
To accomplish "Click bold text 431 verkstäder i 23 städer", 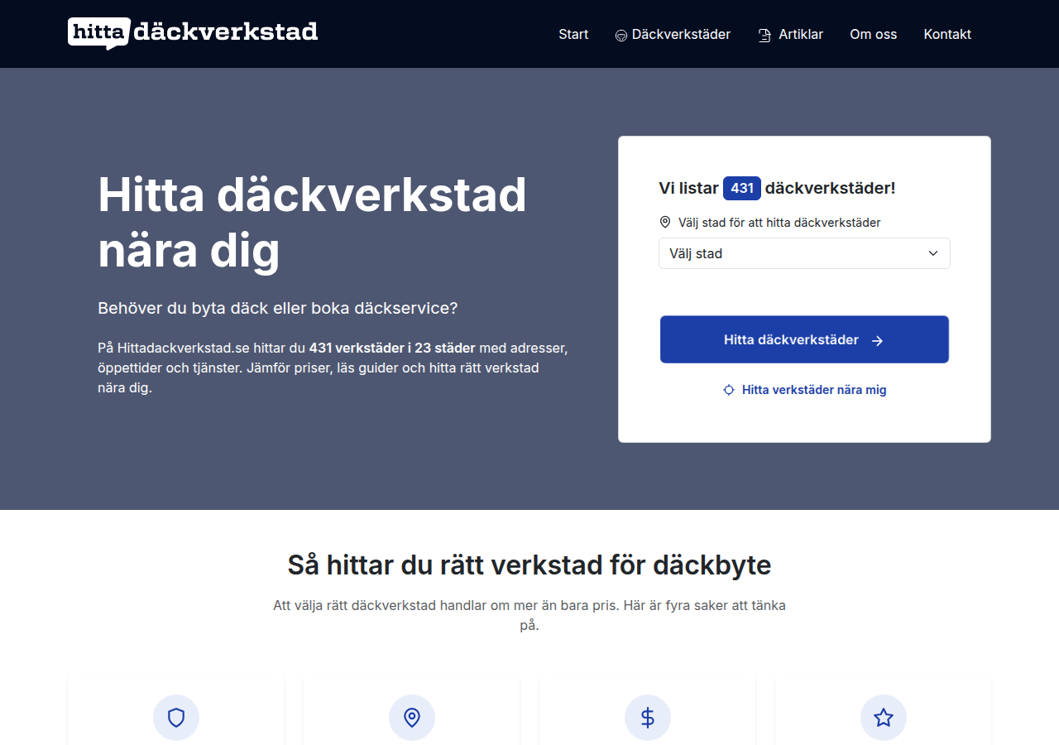I will (x=392, y=348).
